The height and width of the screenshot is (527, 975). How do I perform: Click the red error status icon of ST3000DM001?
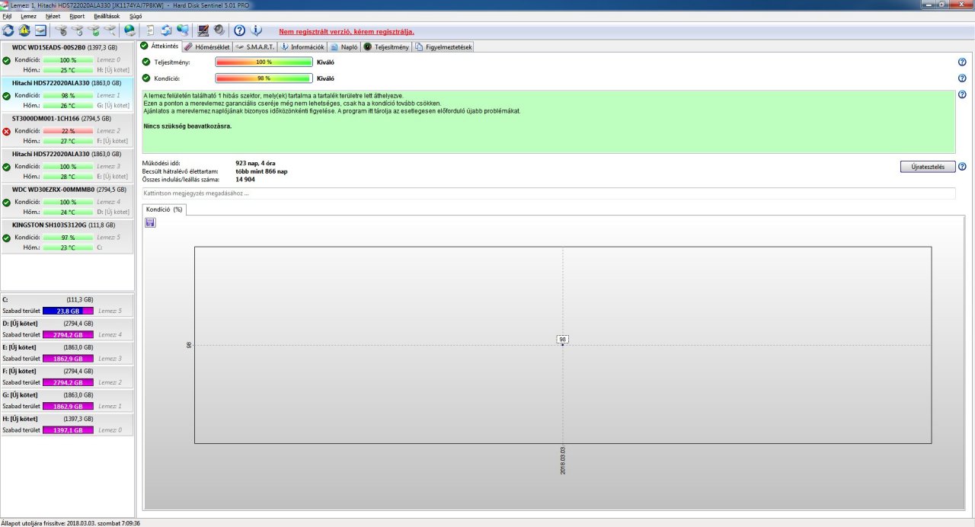pyautogui.click(x=7, y=131)
